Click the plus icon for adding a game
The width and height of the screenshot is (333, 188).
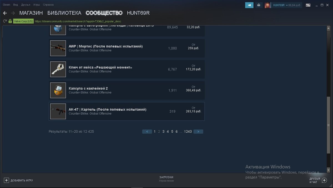click(6, 180)
